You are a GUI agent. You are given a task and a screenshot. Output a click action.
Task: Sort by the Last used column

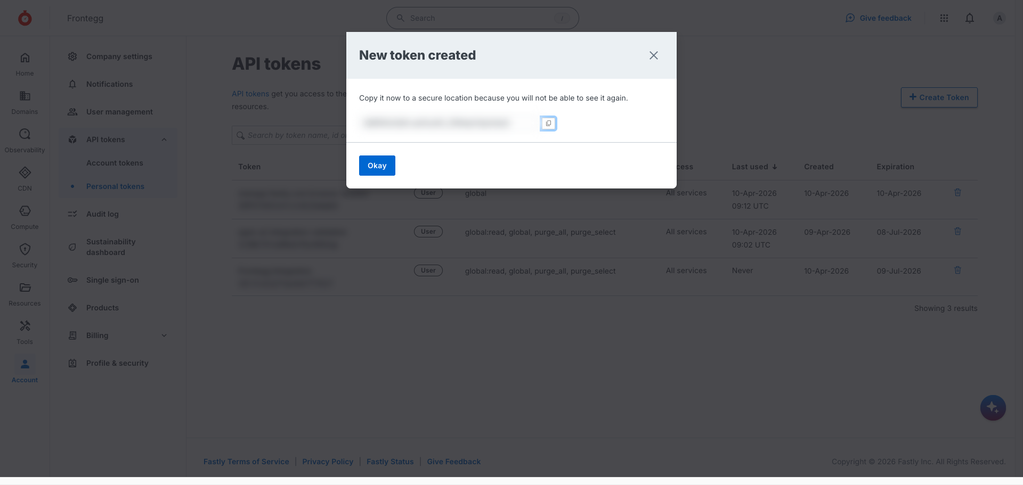click(754, 167)
